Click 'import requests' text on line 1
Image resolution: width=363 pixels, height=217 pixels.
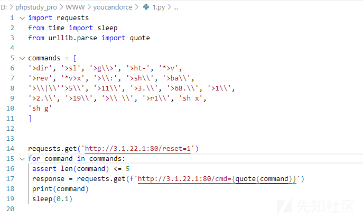(x=59, y=18)
